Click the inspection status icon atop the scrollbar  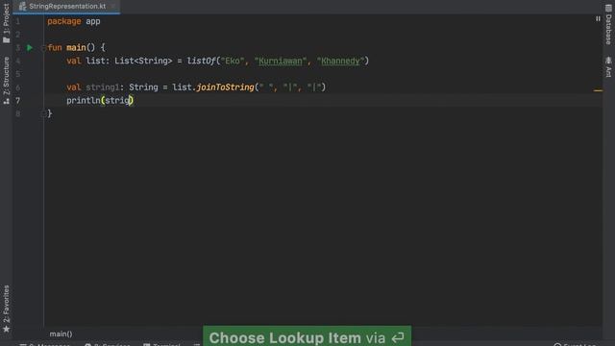coord(598,18)
